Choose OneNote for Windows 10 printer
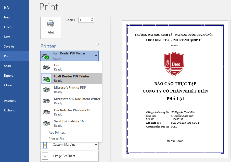Viewport: 231px width, 162px height. tap(71, 112)
